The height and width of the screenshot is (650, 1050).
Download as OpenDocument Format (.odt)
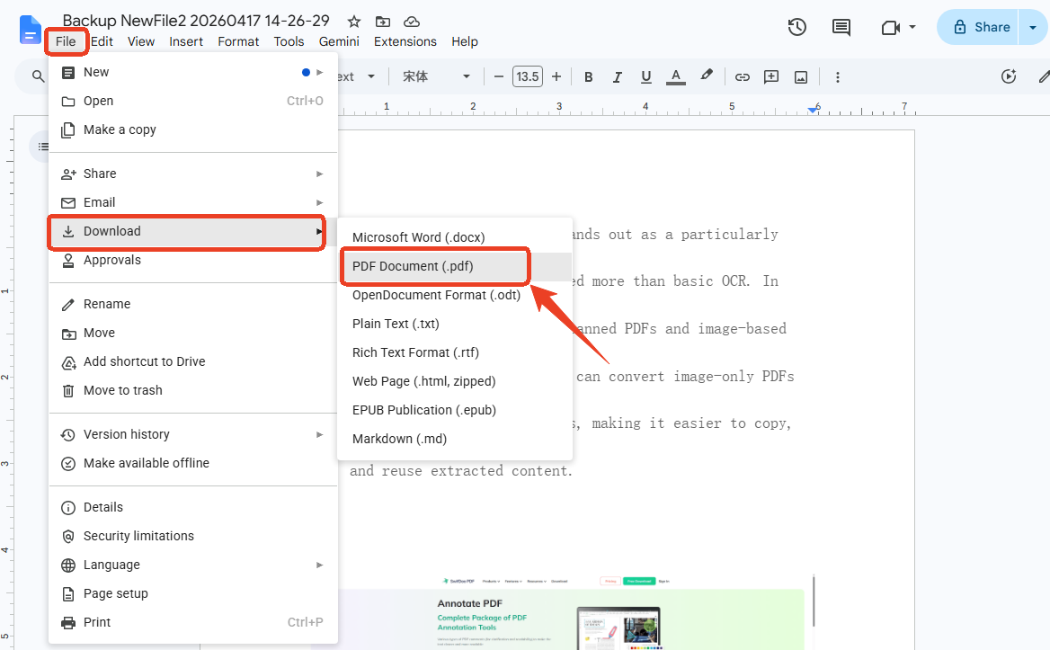455,295
